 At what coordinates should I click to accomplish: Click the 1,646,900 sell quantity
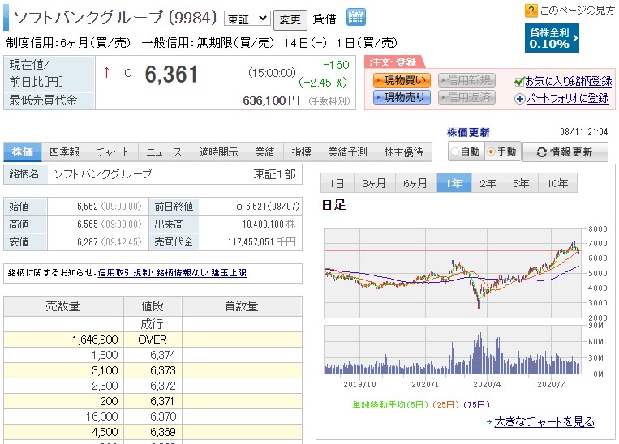pos(95,339)
